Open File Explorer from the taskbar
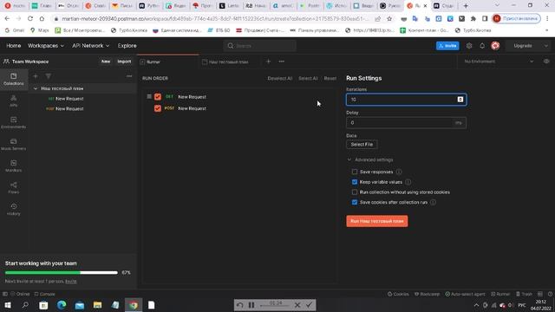 [97, 305]
